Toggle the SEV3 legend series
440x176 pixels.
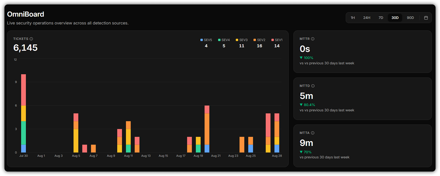242,40
